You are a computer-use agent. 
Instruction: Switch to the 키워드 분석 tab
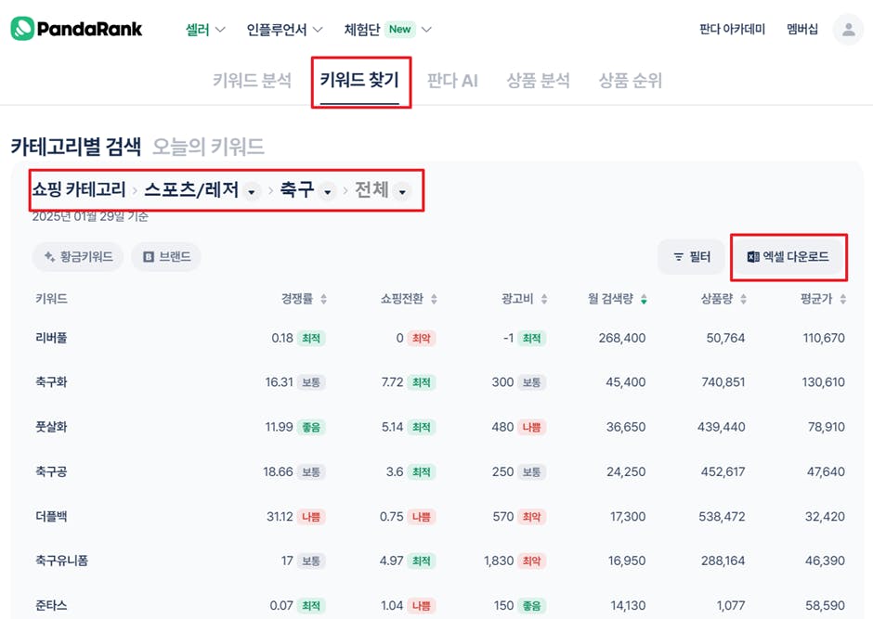point(252,81)
